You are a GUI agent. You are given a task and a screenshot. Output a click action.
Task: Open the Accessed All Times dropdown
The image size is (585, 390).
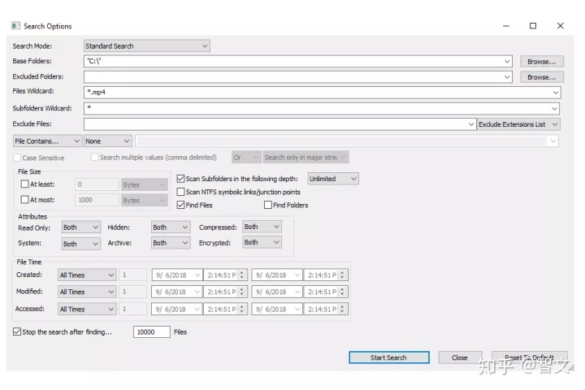(87, 309)
